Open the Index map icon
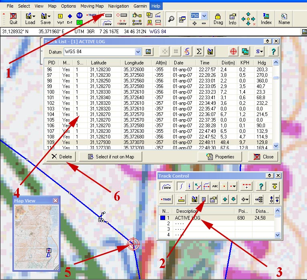The width and height of the screenshot is (307, 280). coord(266,19)
